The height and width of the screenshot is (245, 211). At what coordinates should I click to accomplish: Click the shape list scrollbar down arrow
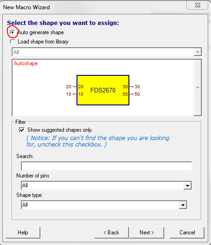[198, 88]
